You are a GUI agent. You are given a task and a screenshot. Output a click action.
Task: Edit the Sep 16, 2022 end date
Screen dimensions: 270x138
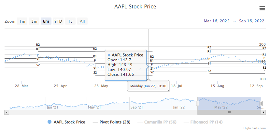coord(251,21)
